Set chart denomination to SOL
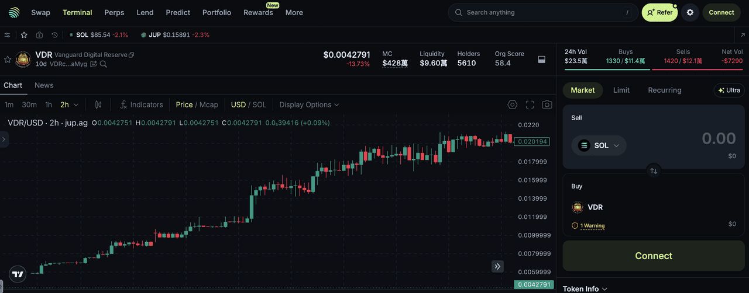 (259, 104)
